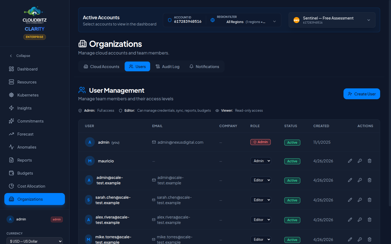Open Insights page from sidebar
Screen dimensions: 391x244
(x=34, y=108)
